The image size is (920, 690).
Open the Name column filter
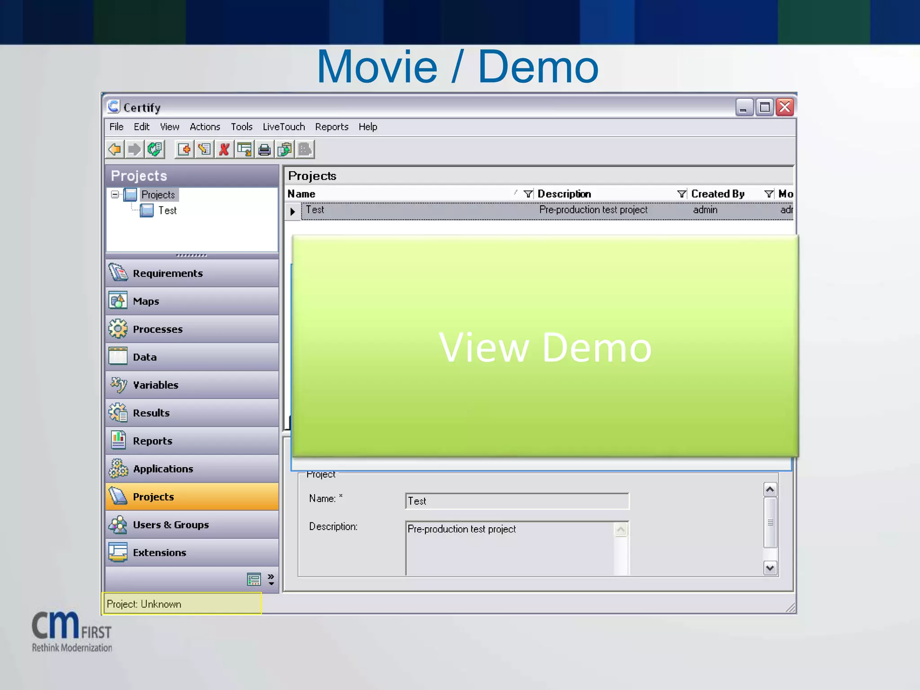[528, 194]
